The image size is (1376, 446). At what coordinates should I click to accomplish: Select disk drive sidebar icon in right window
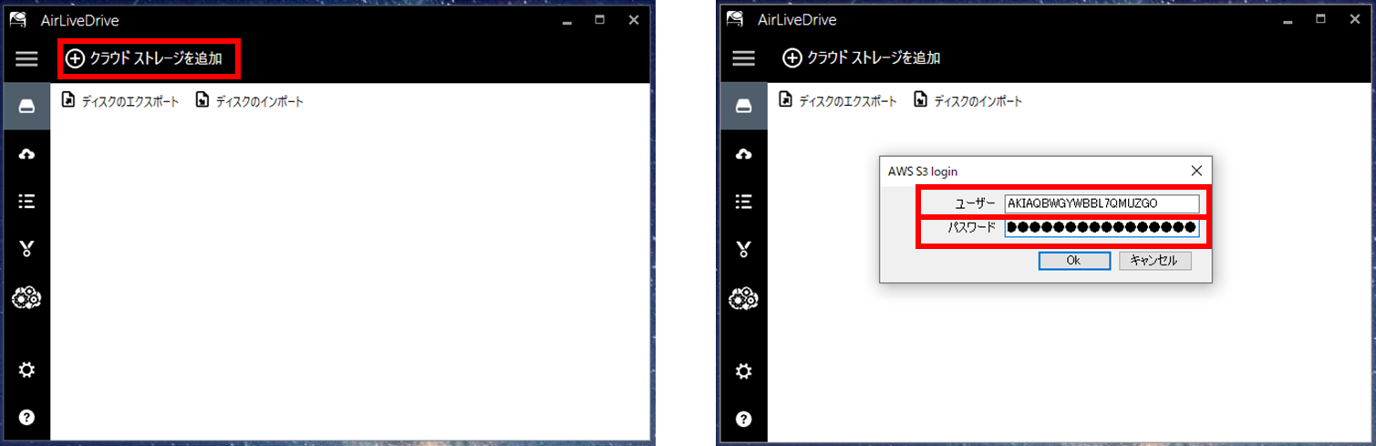tap(744, 106)
